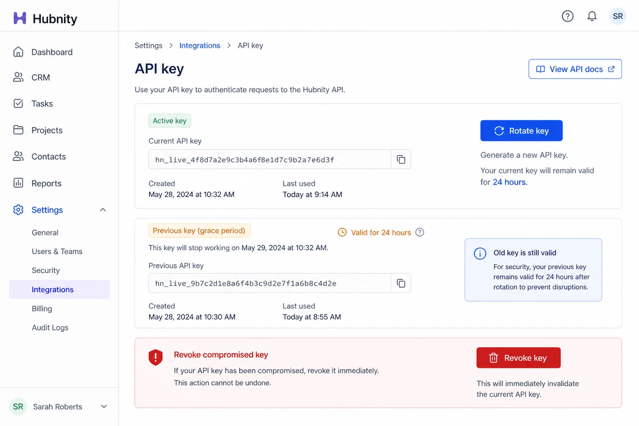
Task: Click Today at 9:14 AM value
Action: pyautogui.click(x=313, y=194)
